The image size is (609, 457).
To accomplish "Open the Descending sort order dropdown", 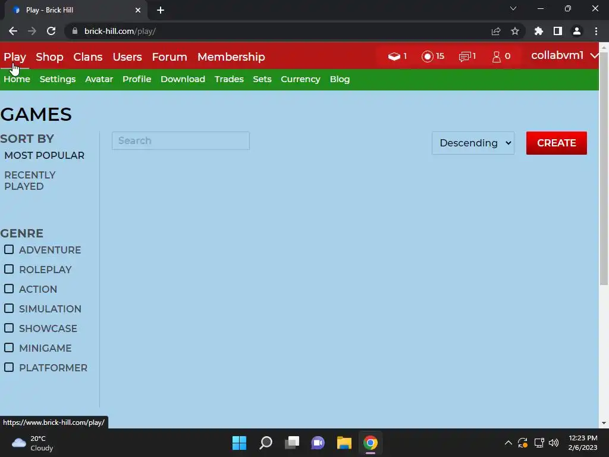I will pyautogui.click(x=473, y=143).
